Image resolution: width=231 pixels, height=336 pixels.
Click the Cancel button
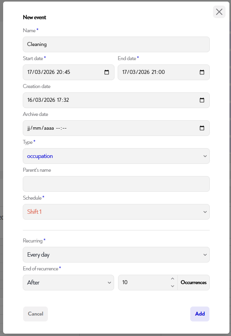click(35, 314)
